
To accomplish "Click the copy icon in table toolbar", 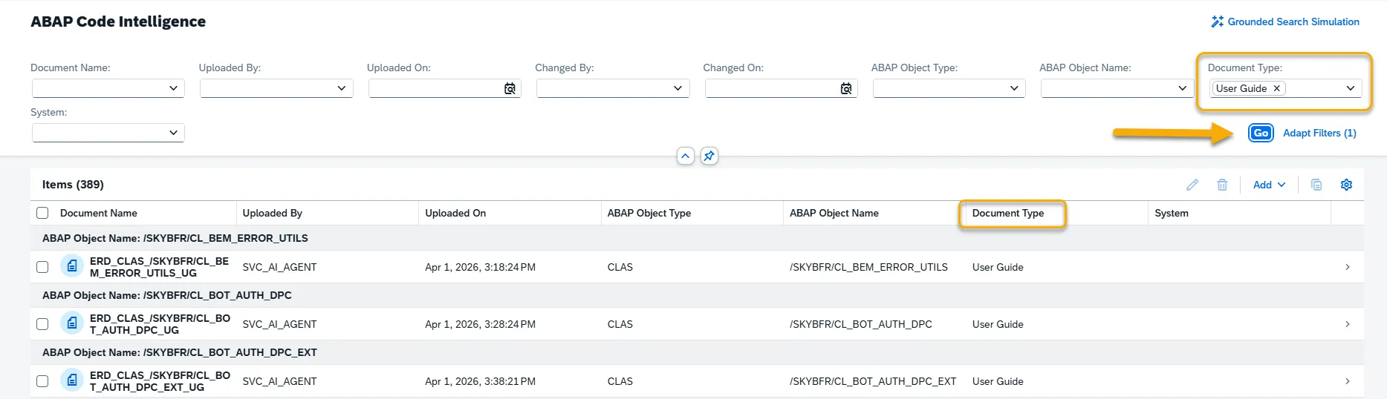I will [1316, 185].
